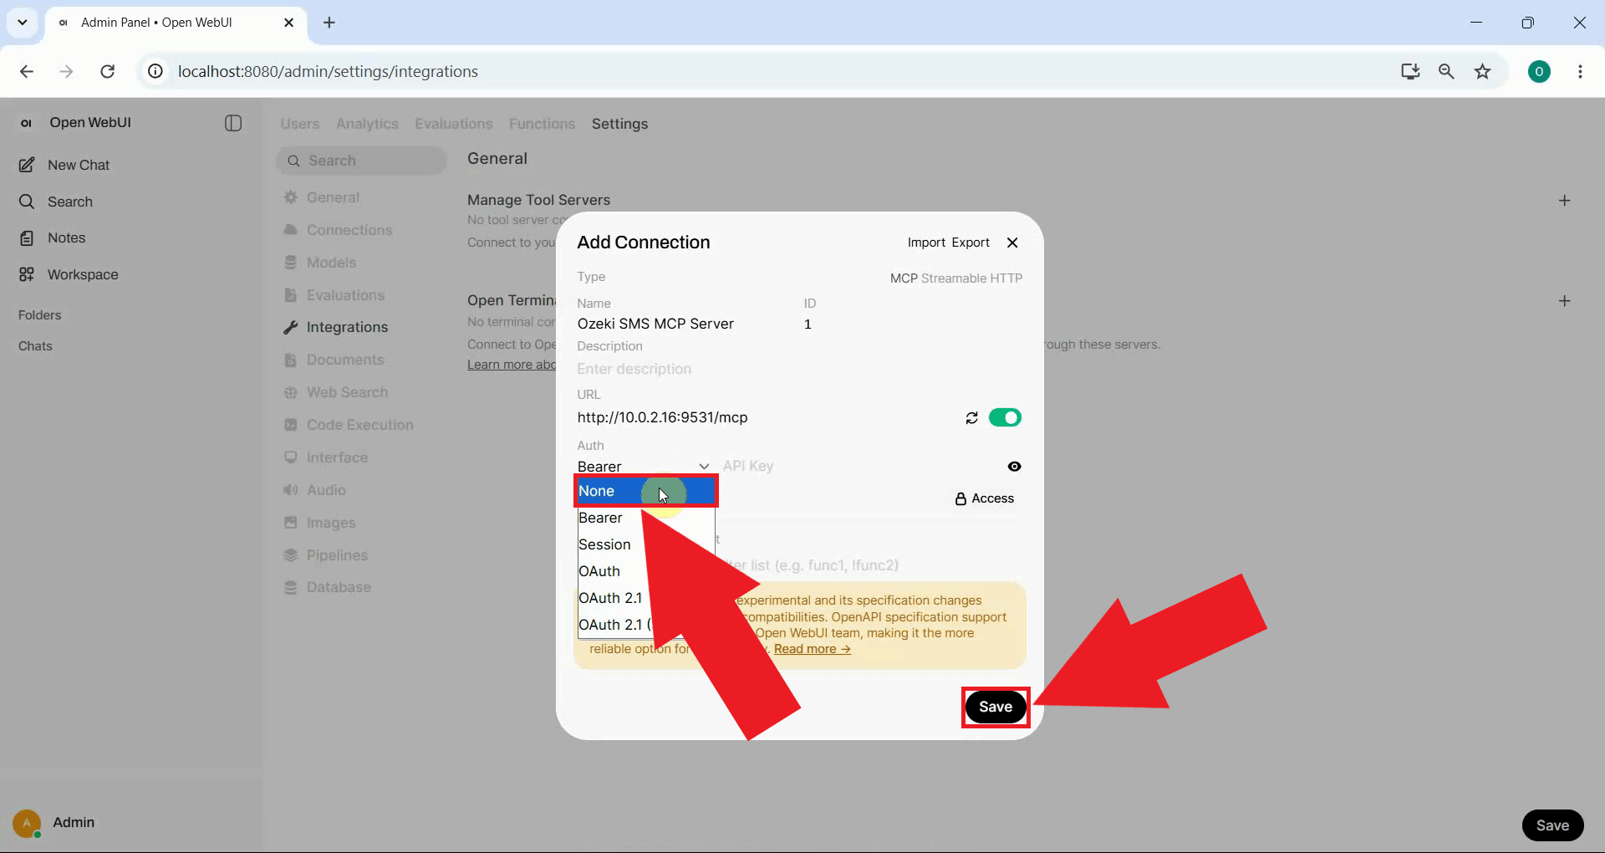Click the verify connection refresh icon

click(971, 417)
